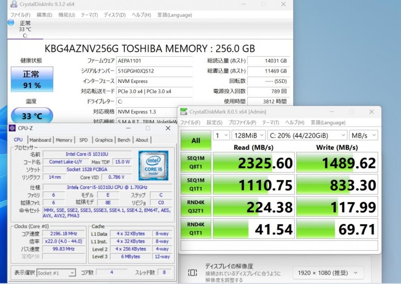The width and height of the screenshot is (401, 284).
Task: Open the ディスク(D) menu in CrystalDiskInfo
Action: [115, 15]
